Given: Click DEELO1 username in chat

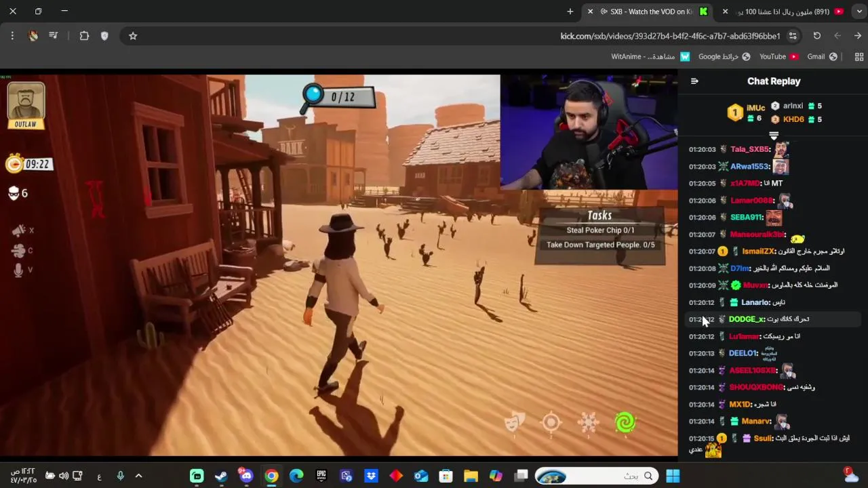Looking at the screenshot, I should [x=744, y=353].
